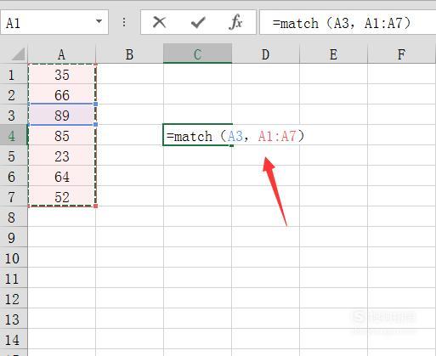Select row 7 header
This screenshot has height=356, width=436.
click(14, 197)
